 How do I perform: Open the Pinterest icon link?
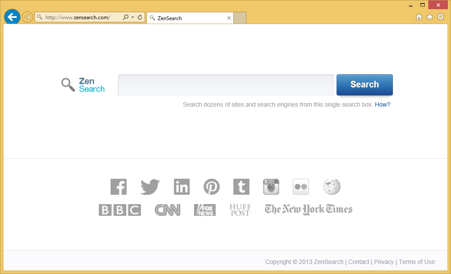pyautogui.click(x=212, y=187)
